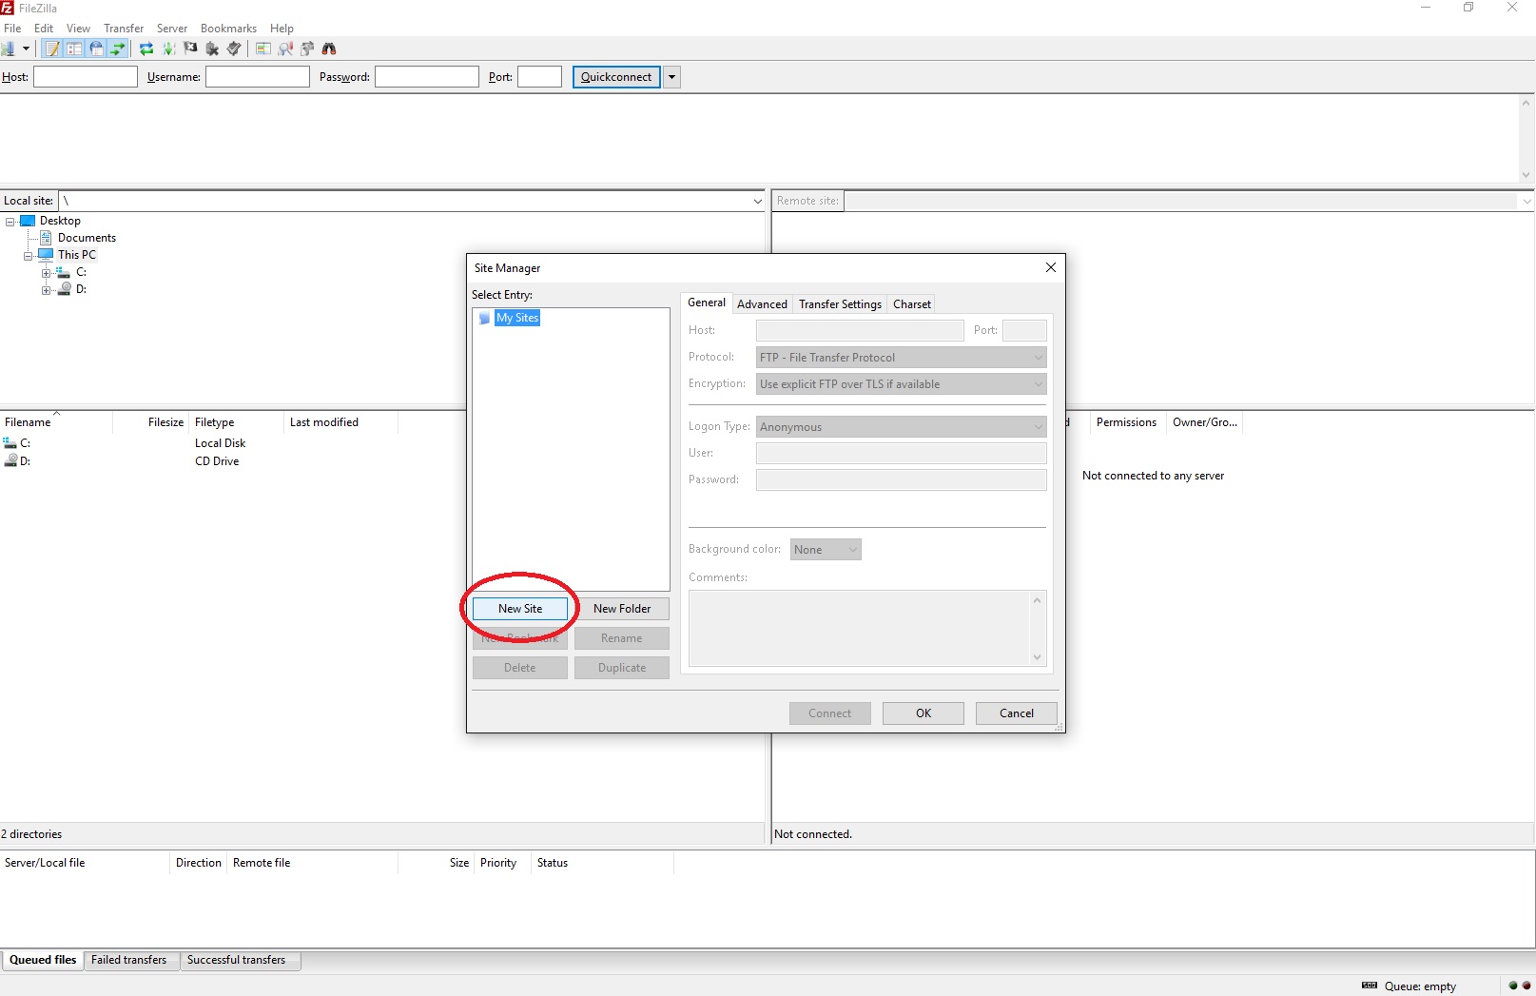Click OK in Site Manager
The image size is (1536, 996).
click(x=924, y=713)
